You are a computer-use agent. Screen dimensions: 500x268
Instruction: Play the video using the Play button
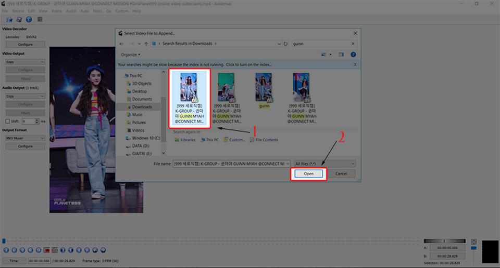pos(6,250)
